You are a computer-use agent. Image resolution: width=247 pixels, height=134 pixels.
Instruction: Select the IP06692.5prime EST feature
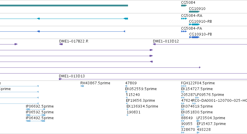(x=35, y=109)
